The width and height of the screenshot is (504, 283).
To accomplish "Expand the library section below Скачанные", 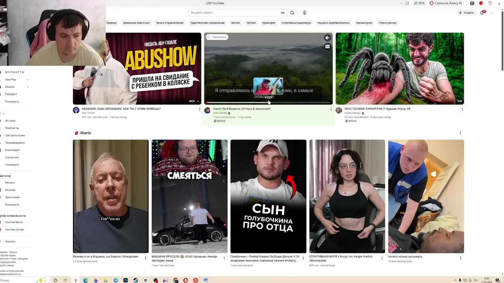I will [x=12, y=165].
